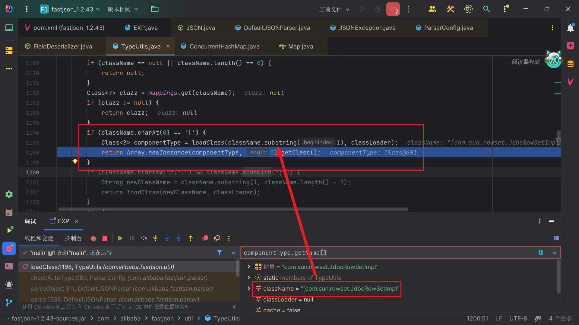Viewport: 579px width, 325px height.
Task: Open the notifications bell icon
Action: click(x=570, y=28)
